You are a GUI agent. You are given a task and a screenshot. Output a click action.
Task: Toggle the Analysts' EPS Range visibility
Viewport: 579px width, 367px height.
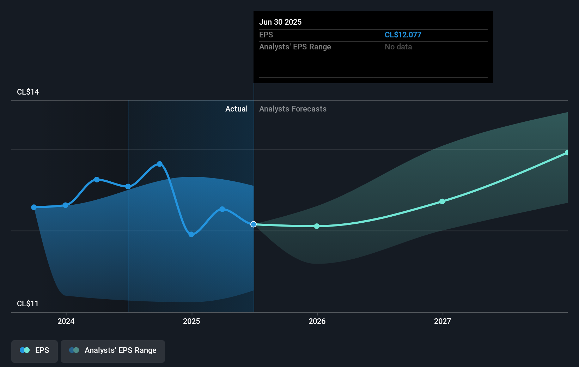pos(113,351)
